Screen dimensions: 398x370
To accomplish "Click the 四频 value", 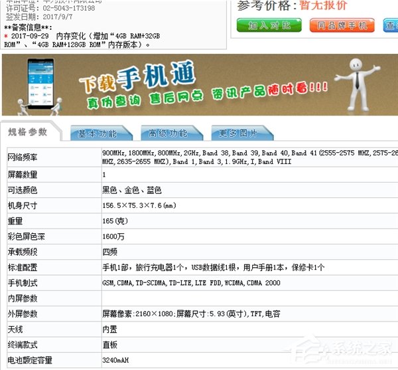I will pyautogui.click(x=109, y=252).
